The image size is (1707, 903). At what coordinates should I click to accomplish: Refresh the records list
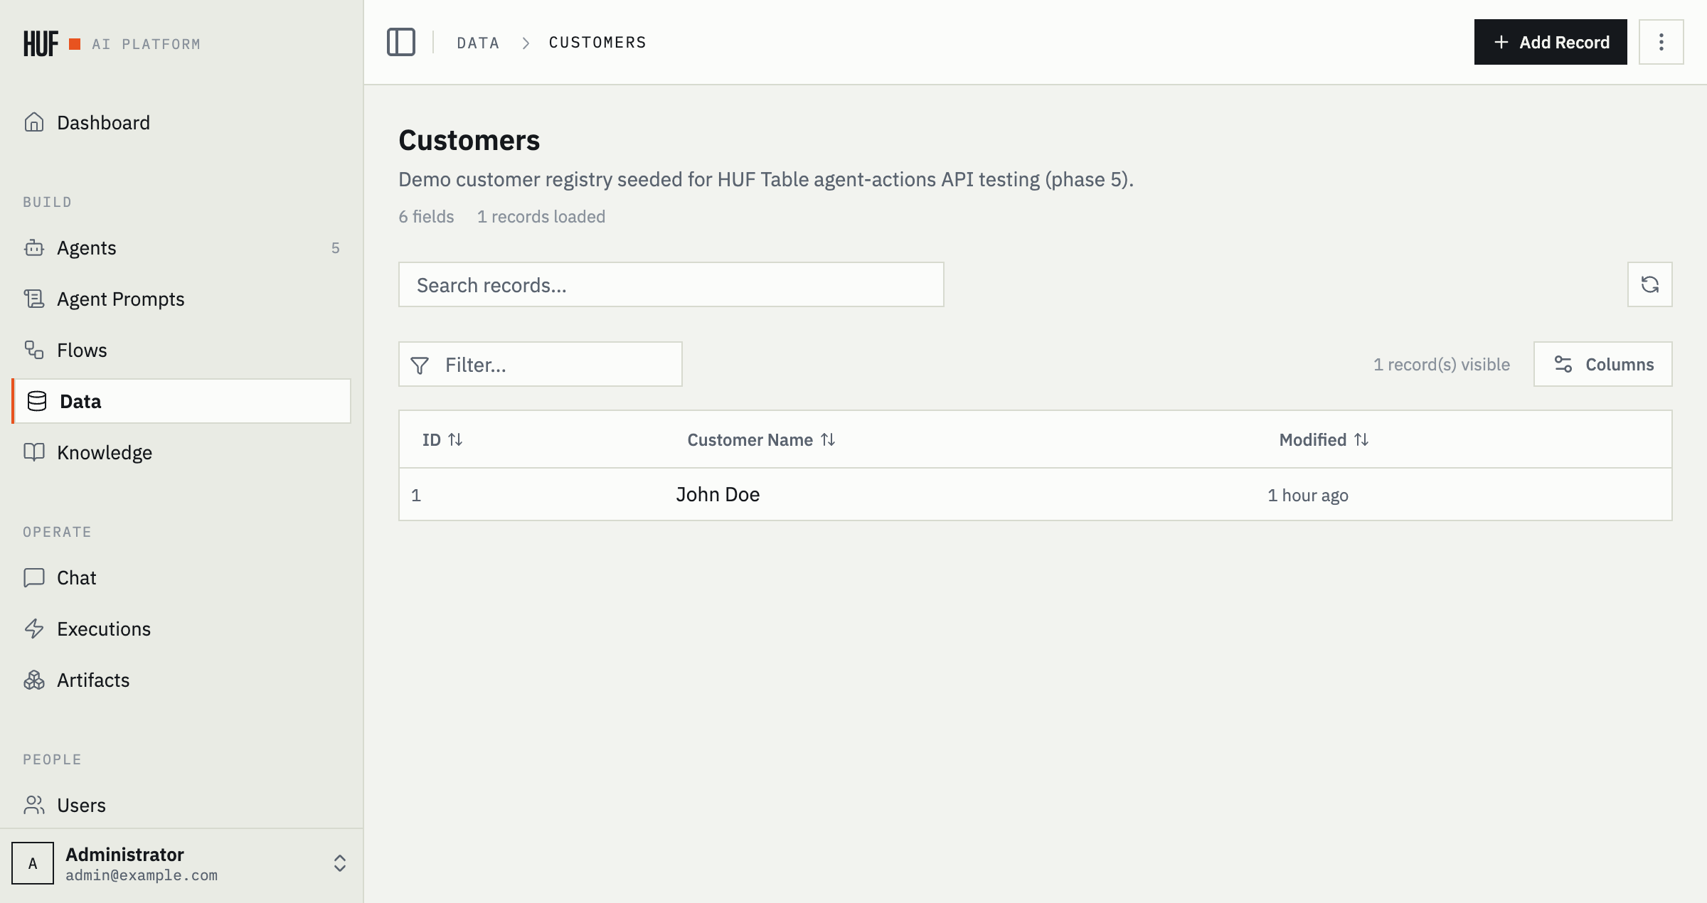[x=1650, y=284]
